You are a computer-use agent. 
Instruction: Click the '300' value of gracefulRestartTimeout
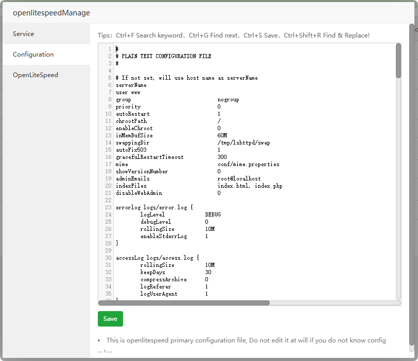(222, 157)
